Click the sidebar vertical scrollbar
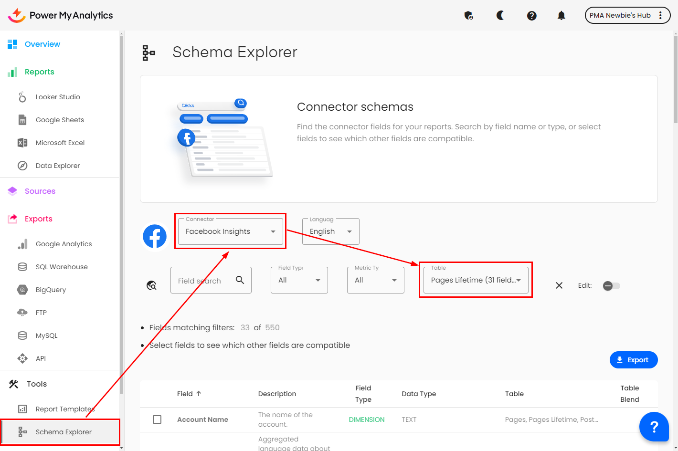678x451 pixels. [x=121, y=215]
